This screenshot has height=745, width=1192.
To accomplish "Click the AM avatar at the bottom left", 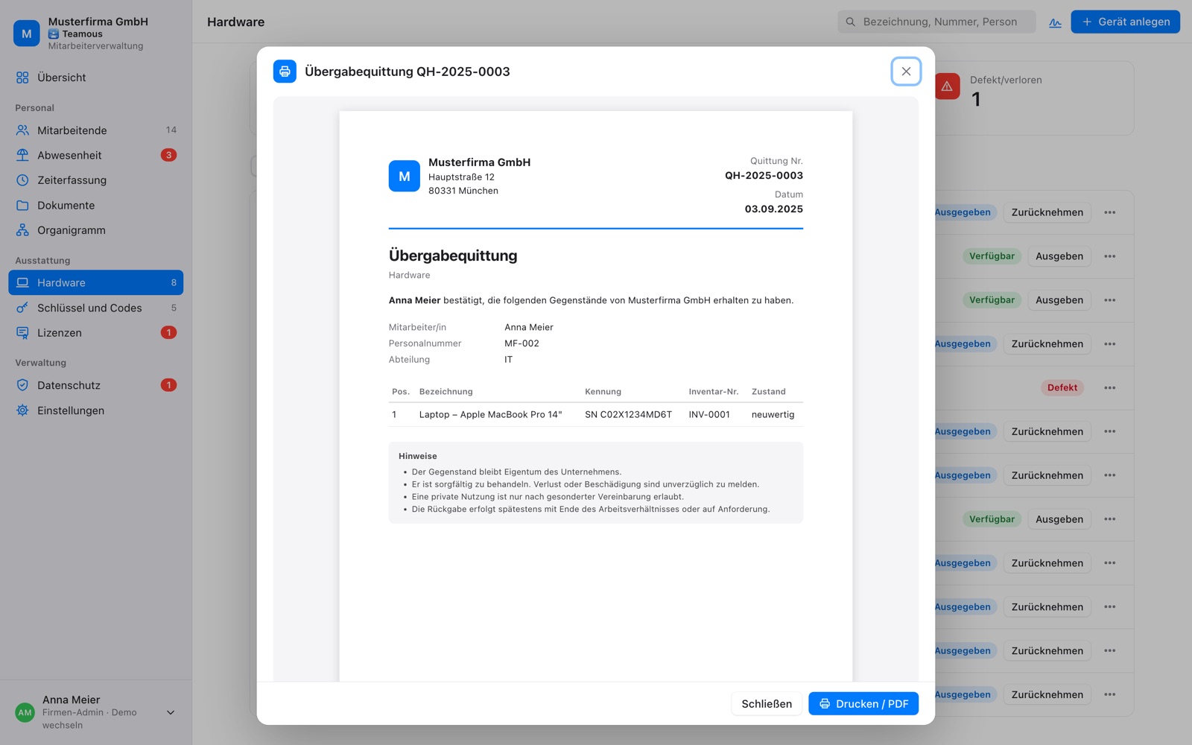I will (x=25, y=712).
